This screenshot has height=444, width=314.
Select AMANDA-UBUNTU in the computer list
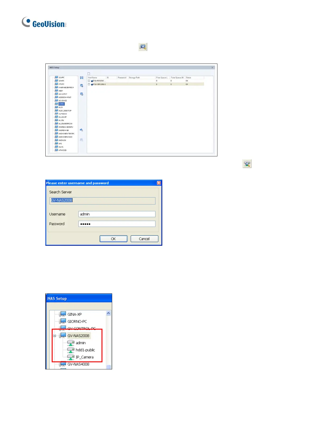coord(66,127)
